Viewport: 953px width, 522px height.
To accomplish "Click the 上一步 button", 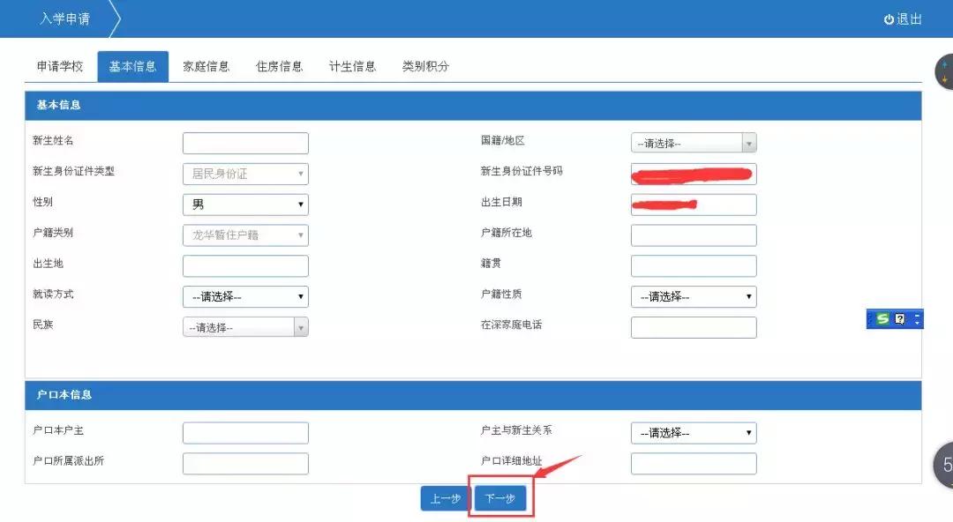I will (x=445, y=497).
